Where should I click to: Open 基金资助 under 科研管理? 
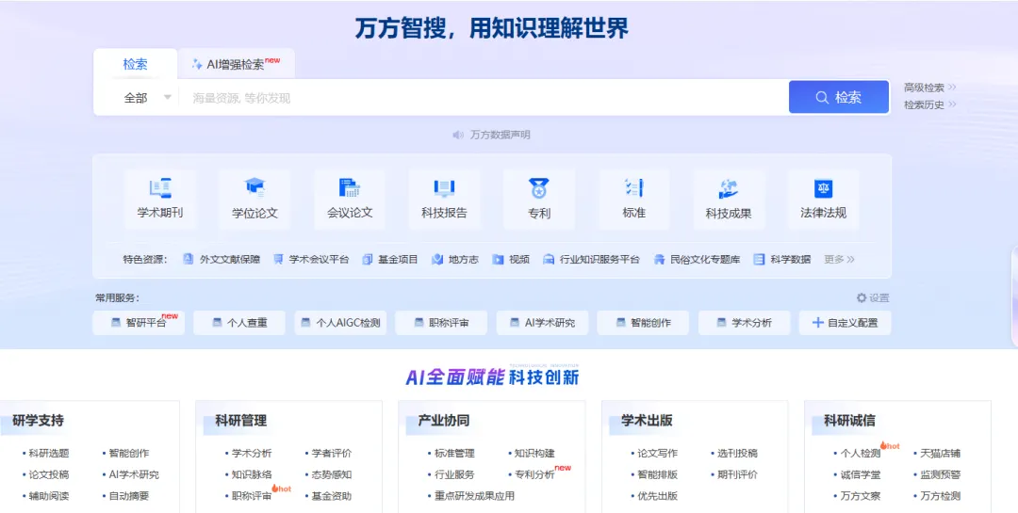point(332,496)
